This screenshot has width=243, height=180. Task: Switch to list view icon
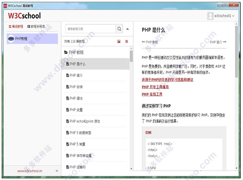(127, 42)
